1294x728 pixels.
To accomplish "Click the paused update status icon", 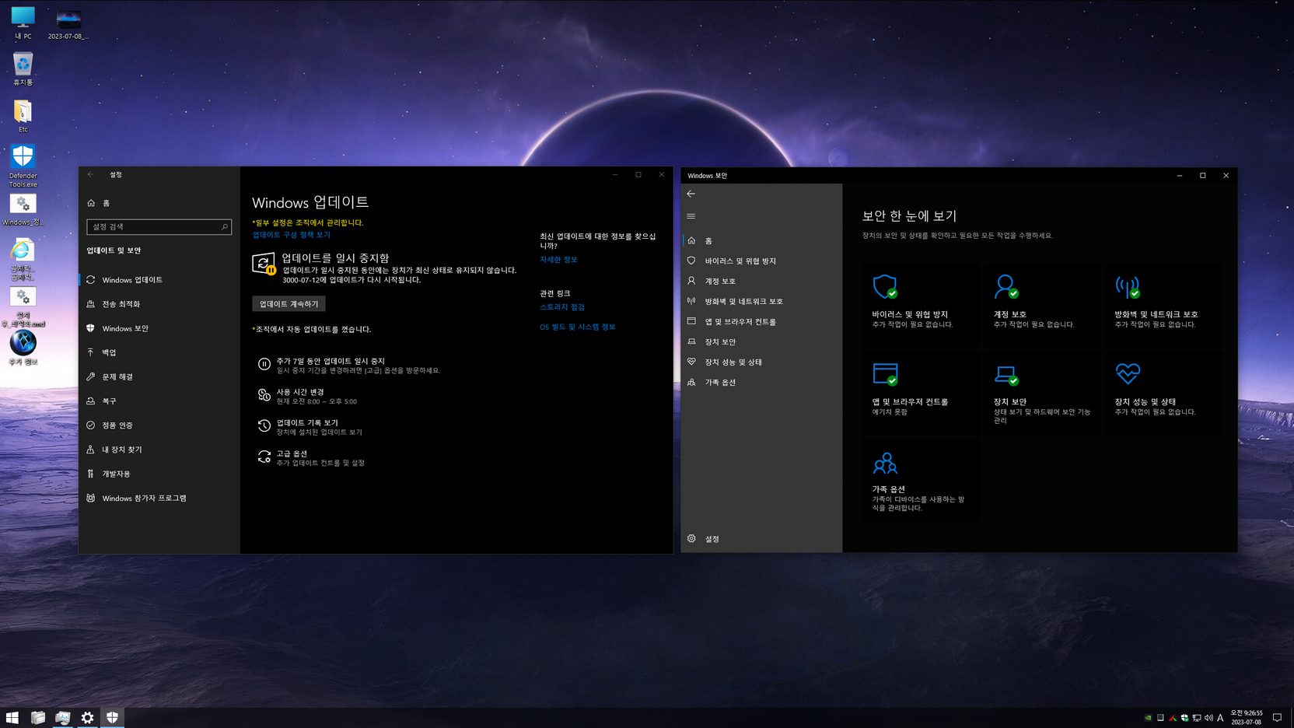I will click(x=264, y=264).
